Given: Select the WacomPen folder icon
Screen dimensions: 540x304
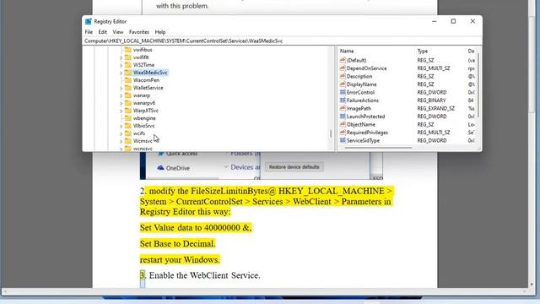Looking at the screenshot, I should (127, 80).
